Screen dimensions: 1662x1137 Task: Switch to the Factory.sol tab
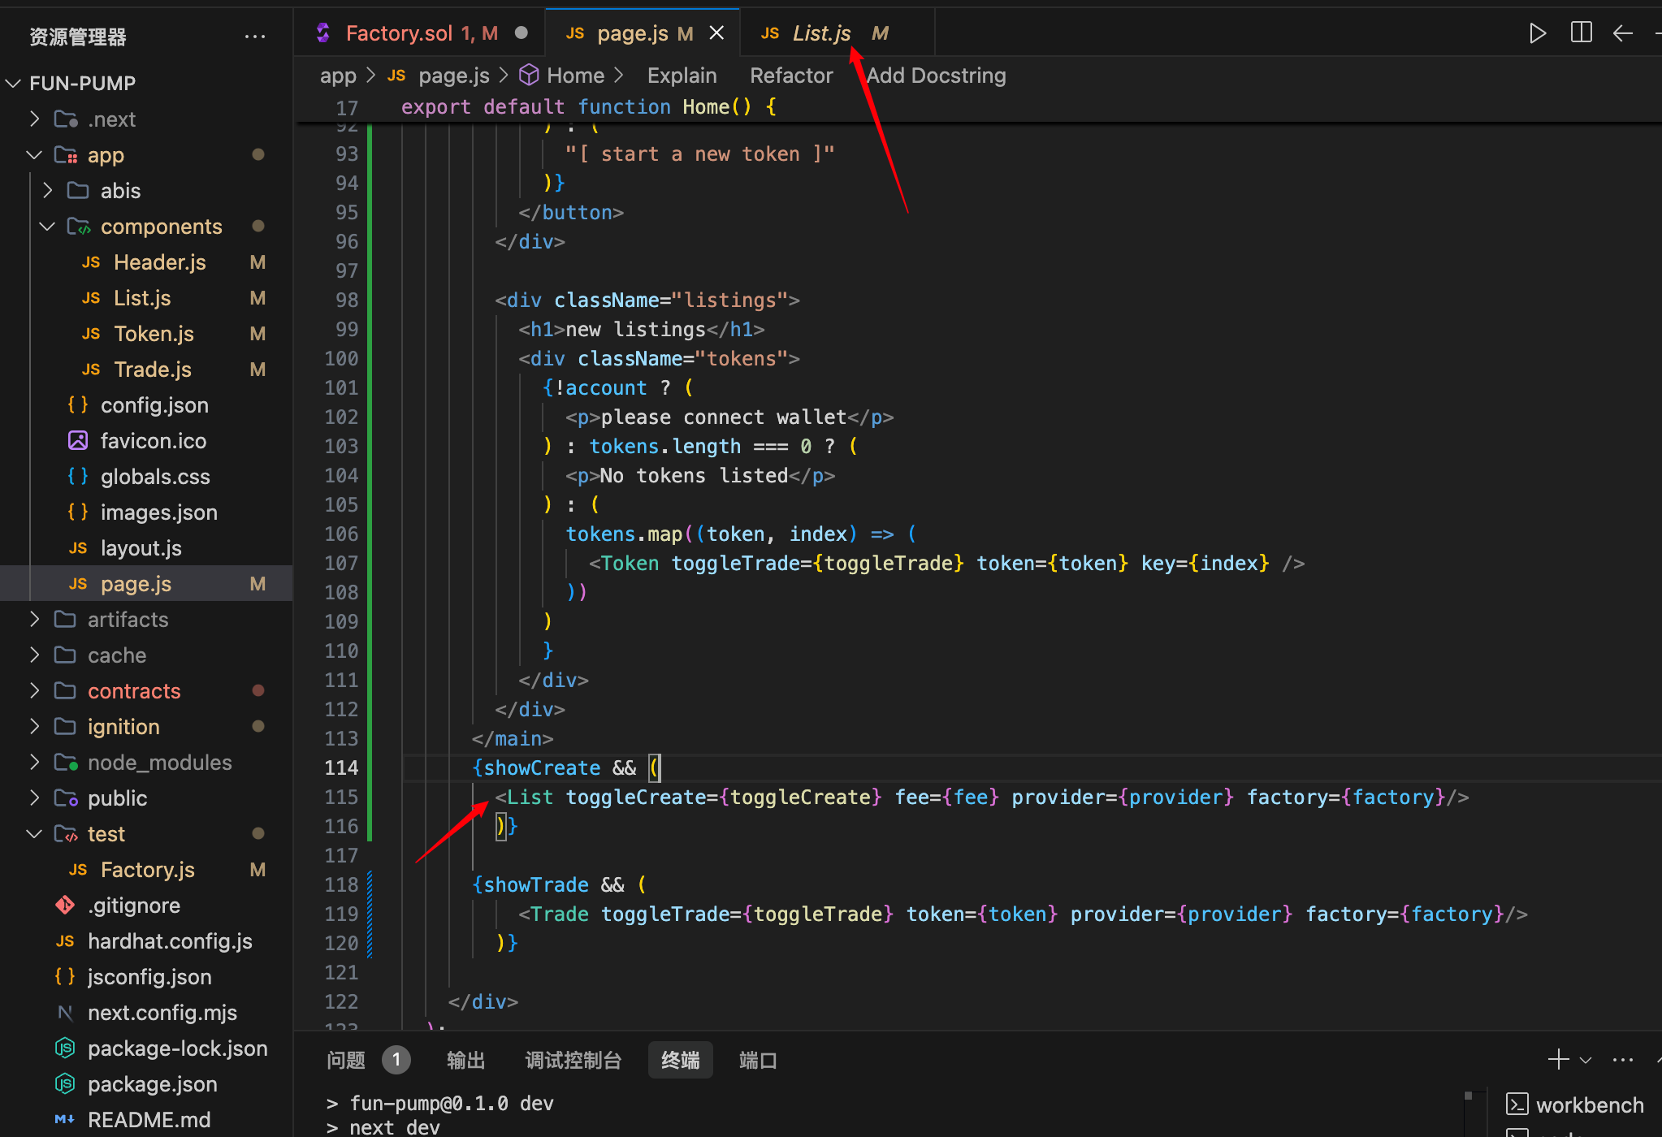pos(420,33)
